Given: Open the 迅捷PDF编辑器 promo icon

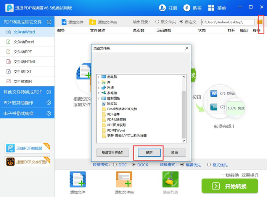Looking at the screenshot, I should pyautogui.click(x=10, y=148).
